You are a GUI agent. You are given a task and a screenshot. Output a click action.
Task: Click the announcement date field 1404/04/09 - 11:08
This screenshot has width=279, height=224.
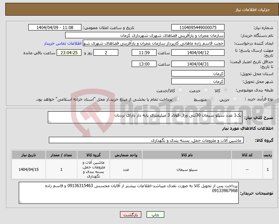tap(55, 27)
